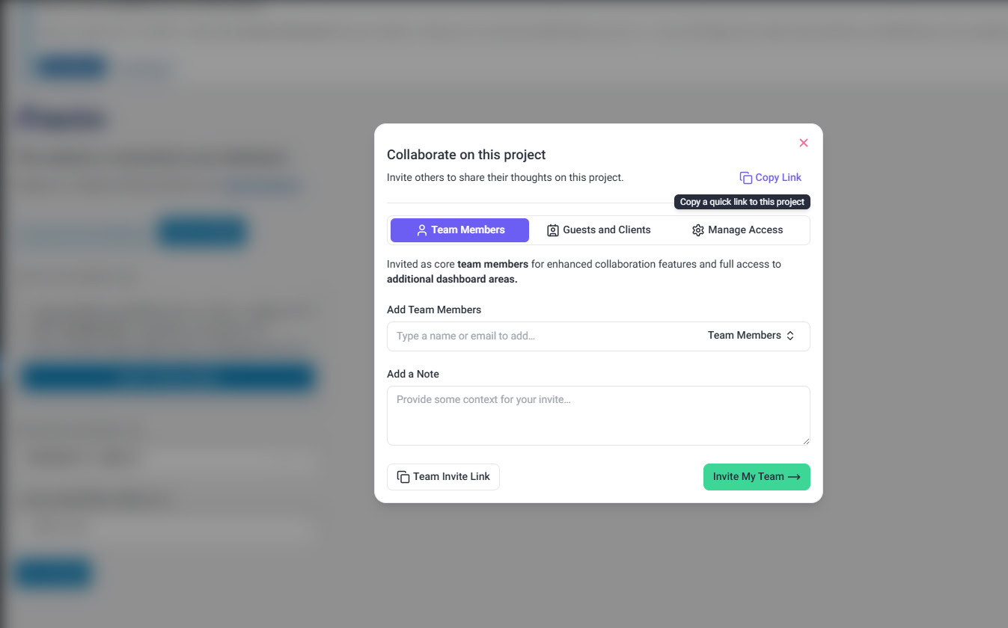Click the gear icon for Manage Access
The image size is (1008, 628).
point(698,230)
